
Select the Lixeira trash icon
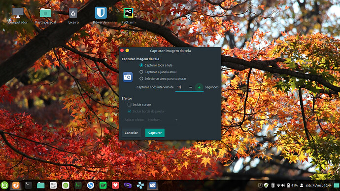(x=73, y=16)
